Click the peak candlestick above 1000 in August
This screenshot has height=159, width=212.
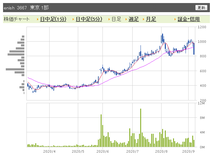pyautogui.click(x=162, y=39)
